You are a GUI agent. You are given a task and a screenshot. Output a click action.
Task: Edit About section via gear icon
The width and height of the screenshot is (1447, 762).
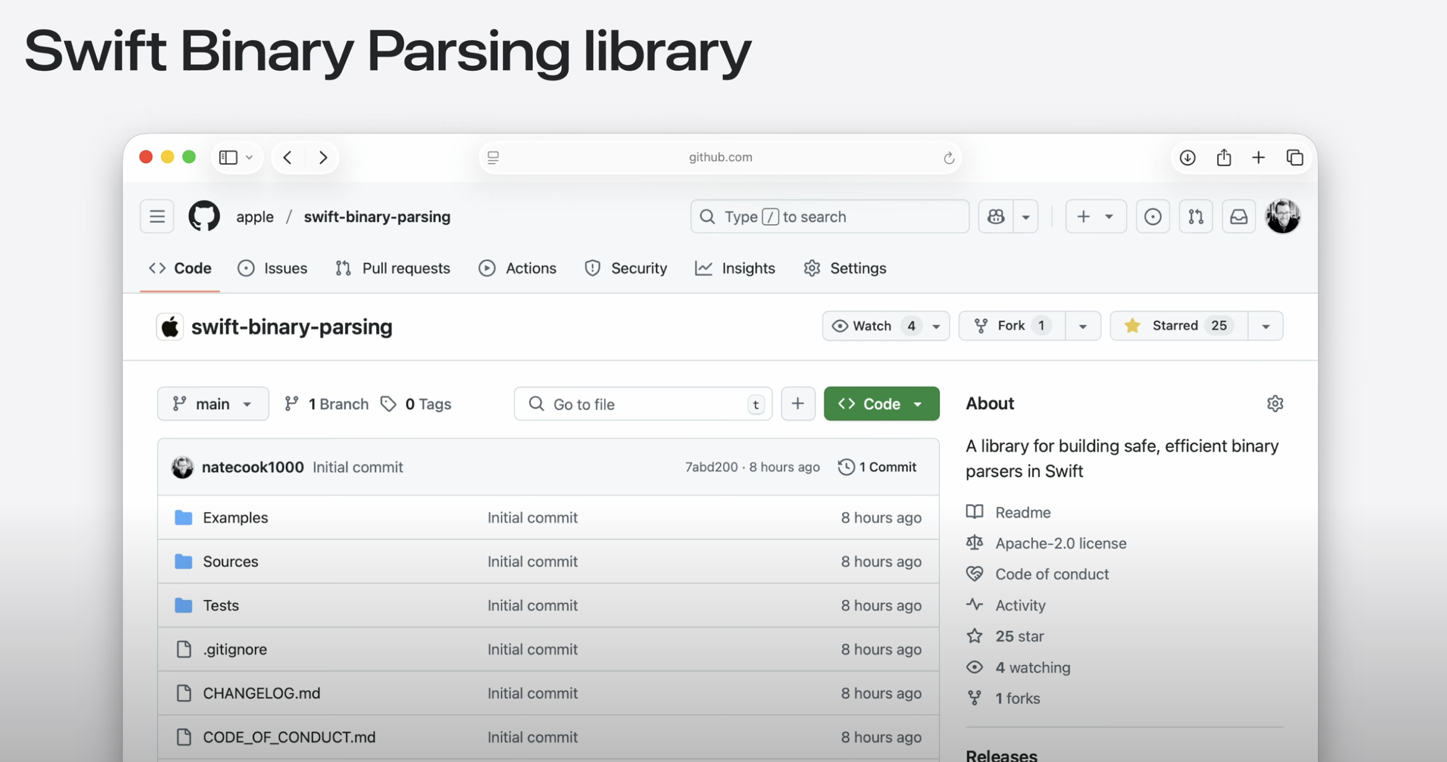1275,403
